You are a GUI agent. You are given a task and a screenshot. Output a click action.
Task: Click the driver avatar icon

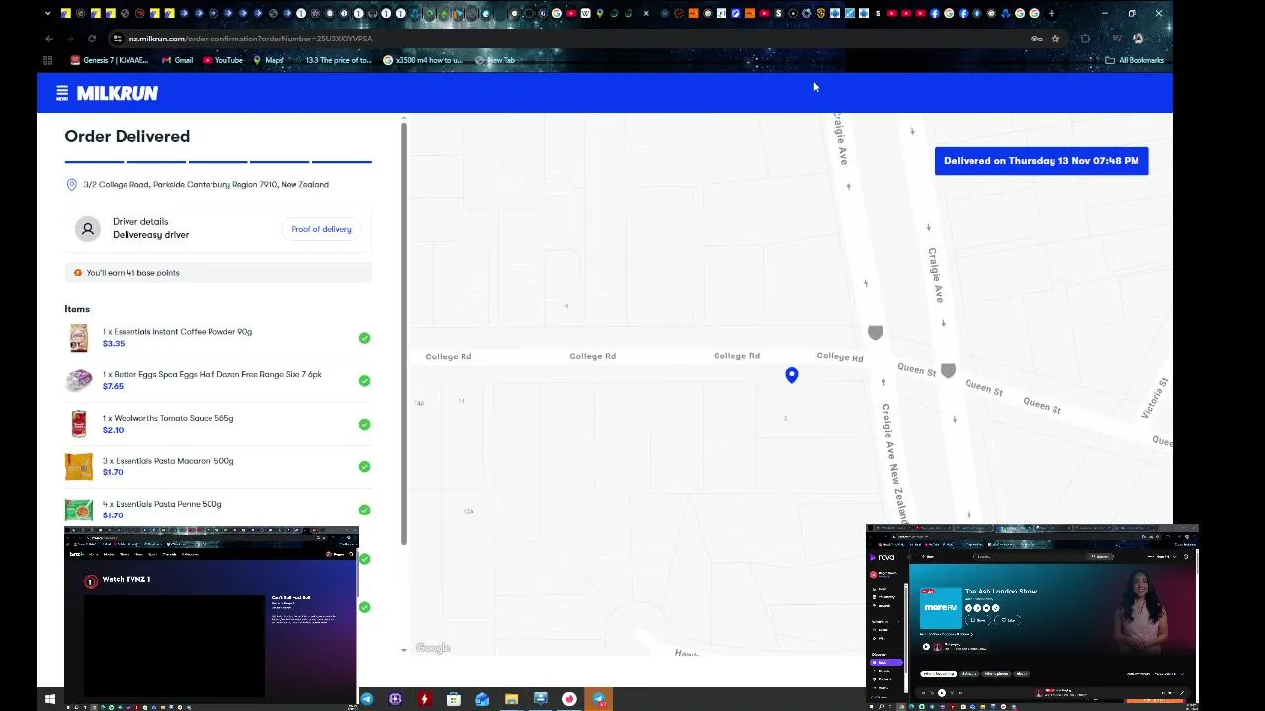(88, 229)
